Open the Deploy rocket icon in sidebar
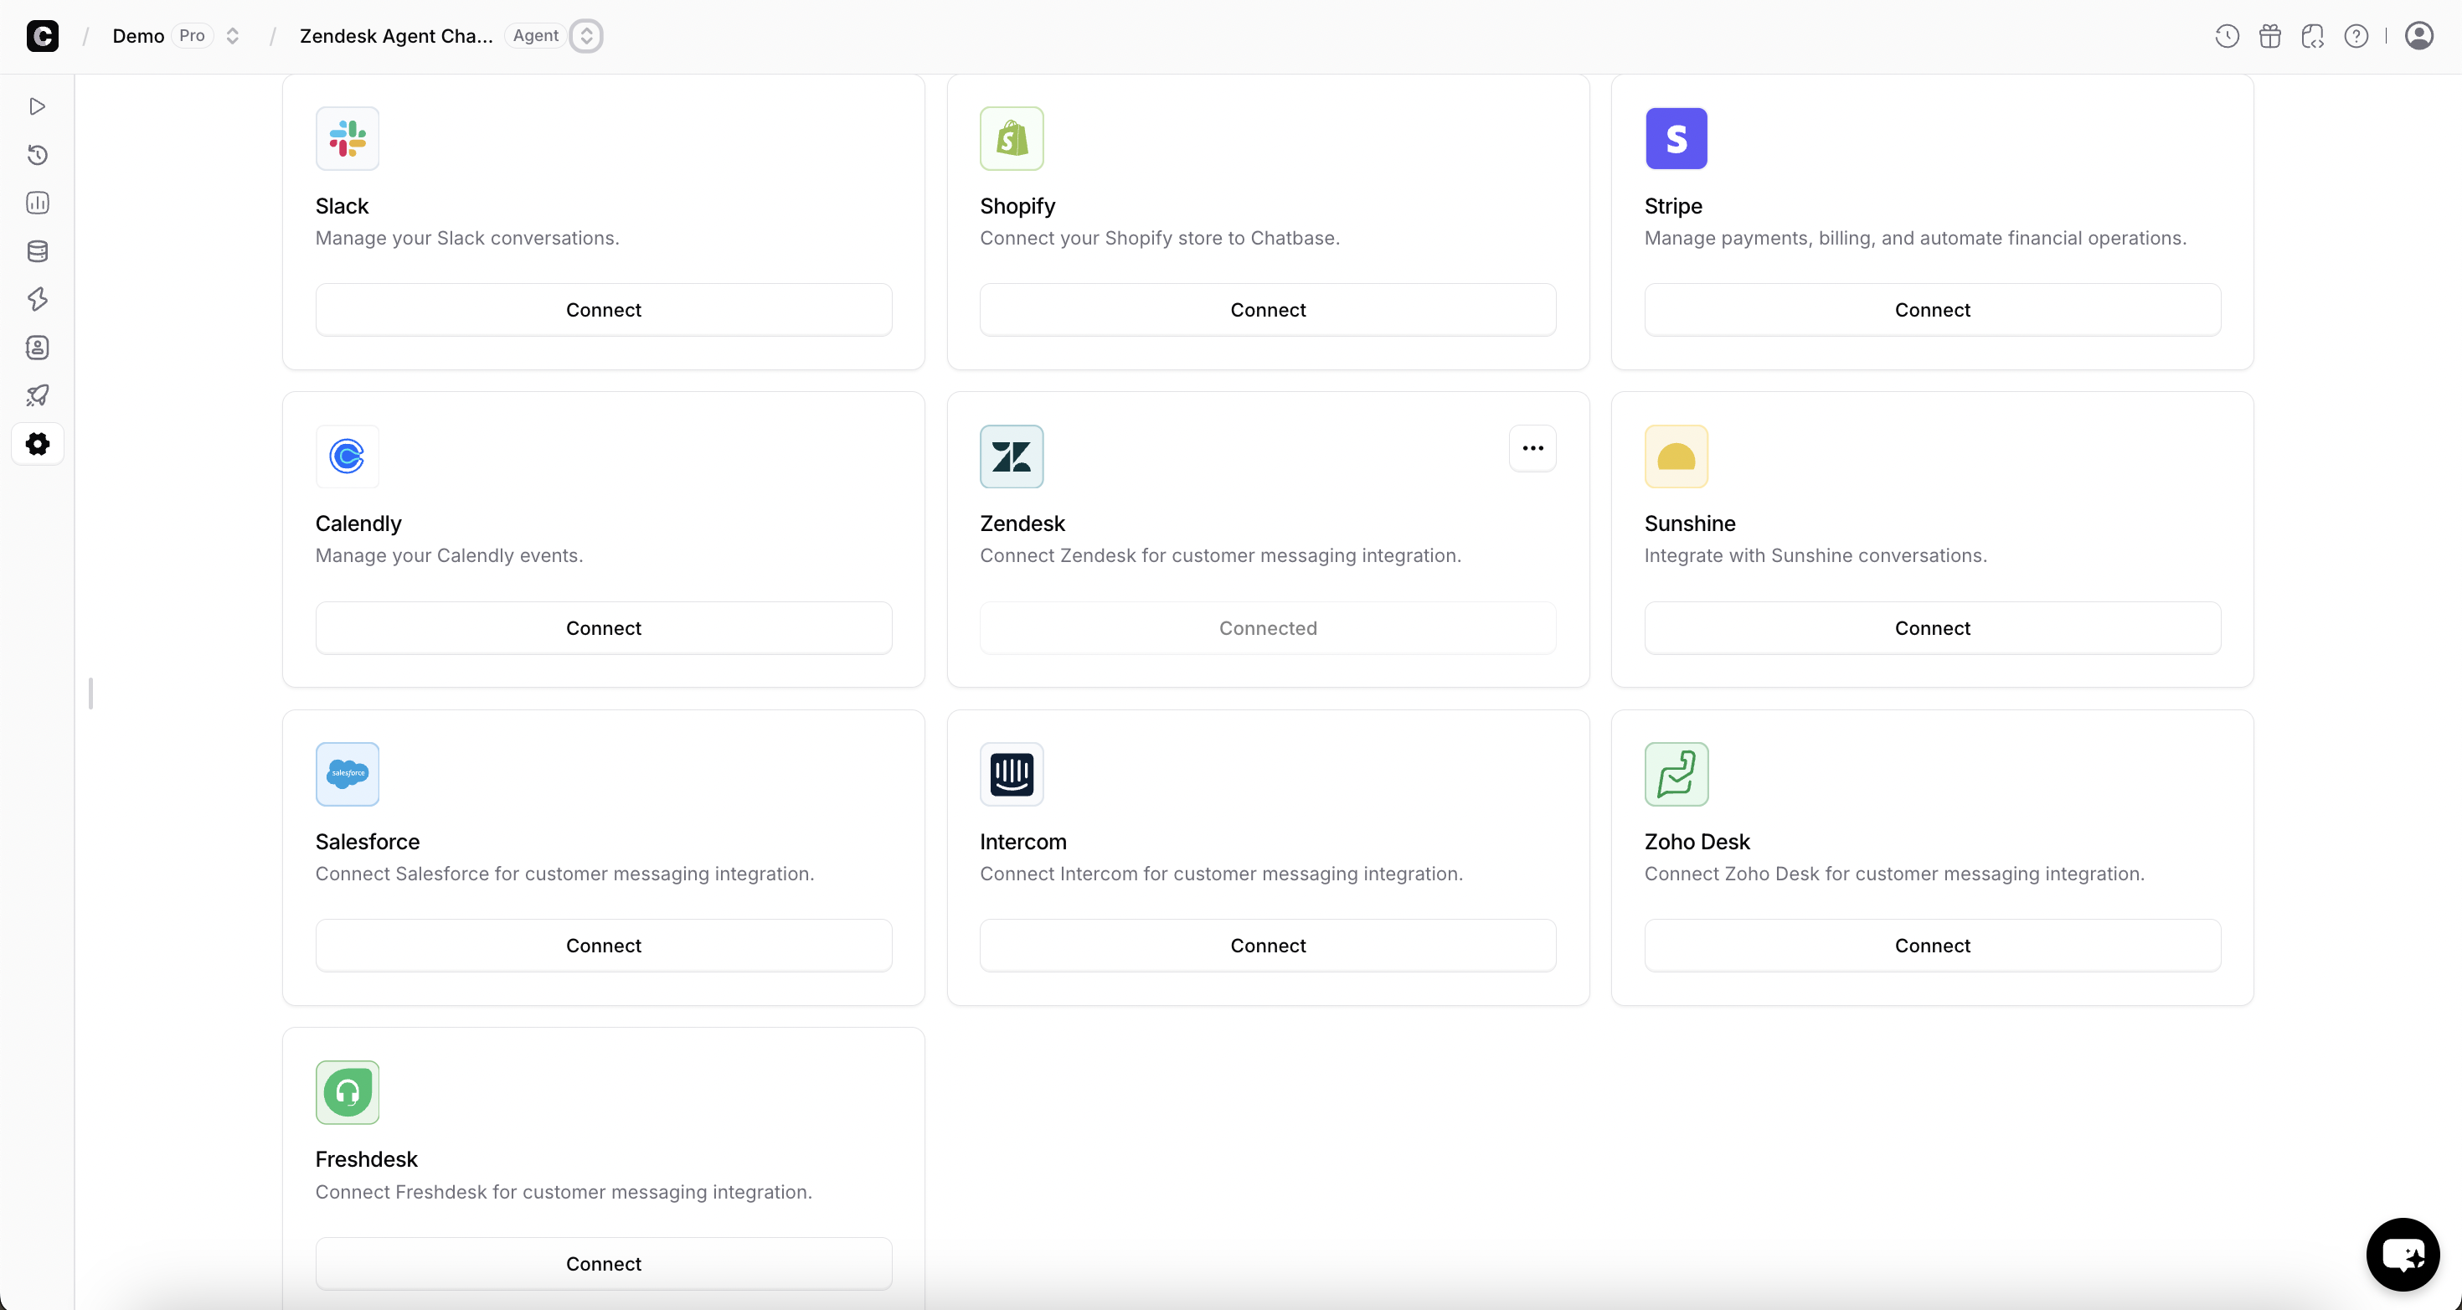Viewport: 2462px width, 1310px height. click(38, 396)
